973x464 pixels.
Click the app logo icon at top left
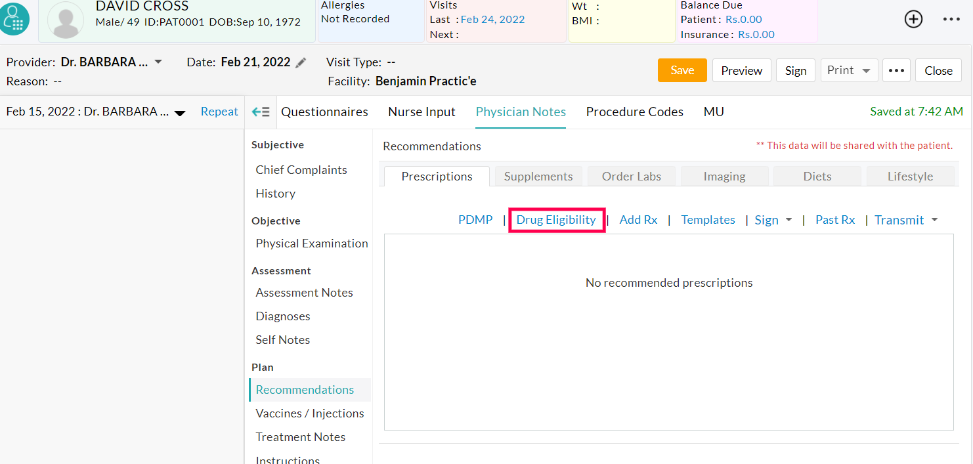coord(14,18)
